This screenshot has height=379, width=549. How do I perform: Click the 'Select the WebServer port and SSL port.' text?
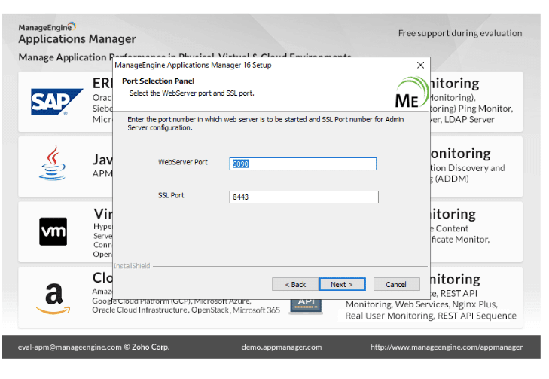191,93
